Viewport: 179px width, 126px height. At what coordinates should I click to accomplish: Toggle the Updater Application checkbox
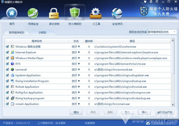8,75
